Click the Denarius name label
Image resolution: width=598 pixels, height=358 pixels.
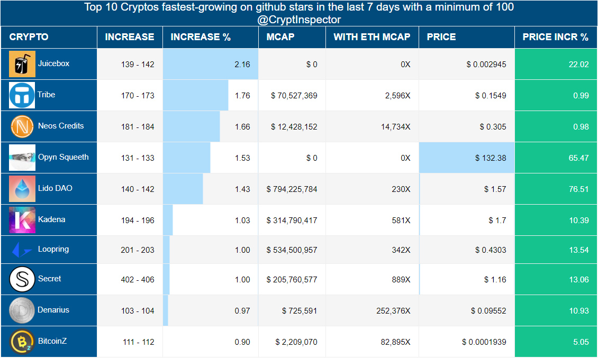[53, 310]
